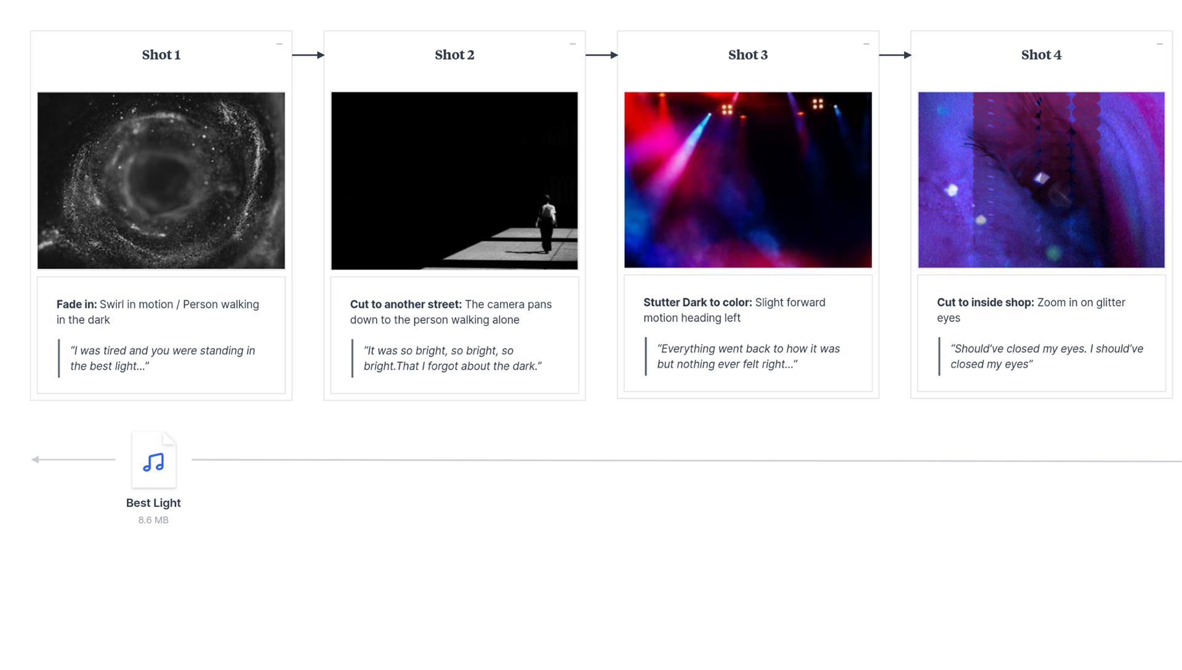Select the Fade in note text
This screenshot has width=1182, height=670.
[x=158, y=312]
